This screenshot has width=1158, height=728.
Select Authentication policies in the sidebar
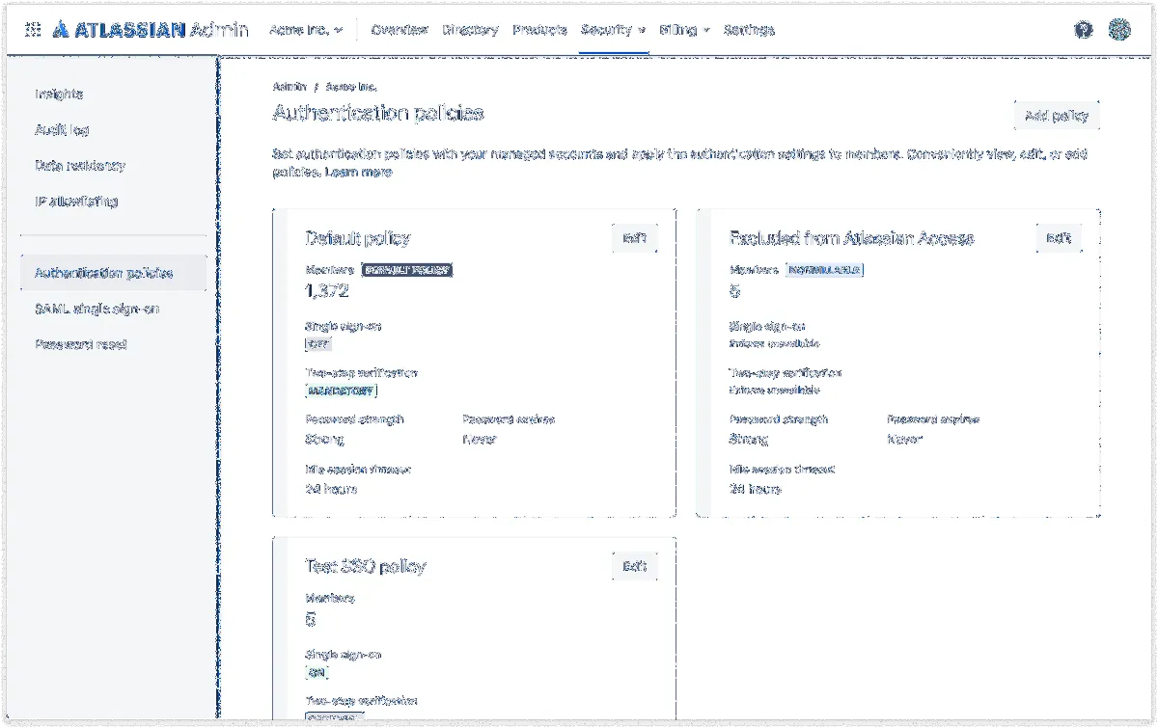point(113,273)
